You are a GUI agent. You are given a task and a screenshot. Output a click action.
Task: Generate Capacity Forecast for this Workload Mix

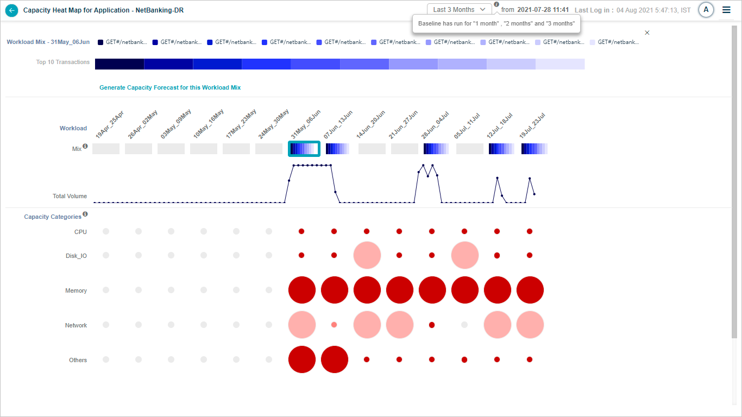click(x=170, y=87)
